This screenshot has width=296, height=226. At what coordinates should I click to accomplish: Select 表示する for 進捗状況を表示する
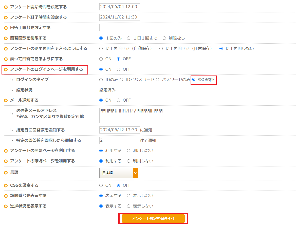click(101, 206)
